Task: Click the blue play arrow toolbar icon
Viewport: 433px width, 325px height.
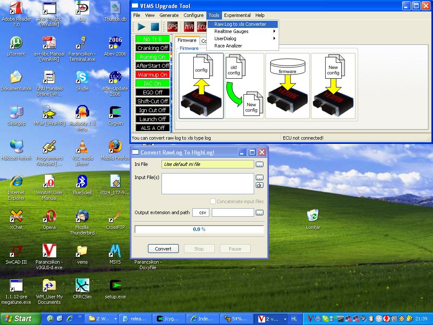Action: tap(141, 27)
